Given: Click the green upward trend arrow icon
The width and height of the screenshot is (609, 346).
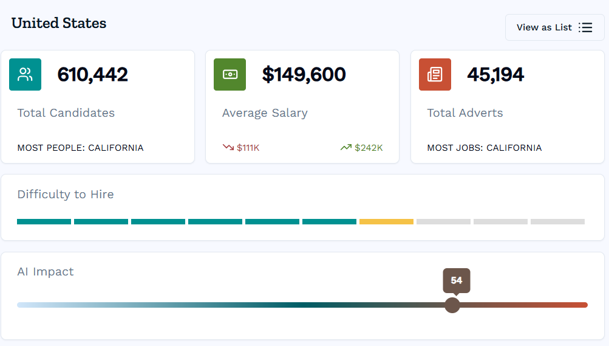Looking at the screenshot, I should (346, 147).
